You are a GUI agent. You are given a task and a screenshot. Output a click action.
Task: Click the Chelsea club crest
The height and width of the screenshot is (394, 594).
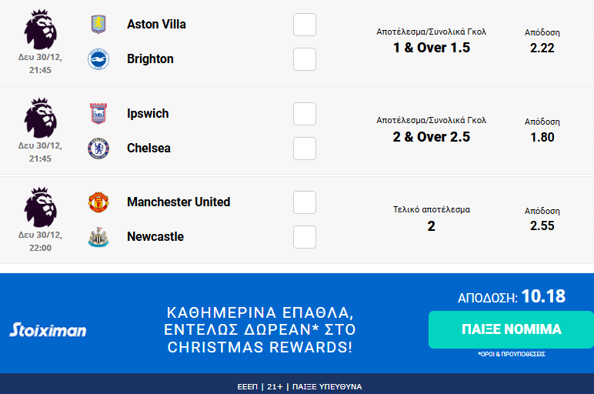click(x=98, y=148)
